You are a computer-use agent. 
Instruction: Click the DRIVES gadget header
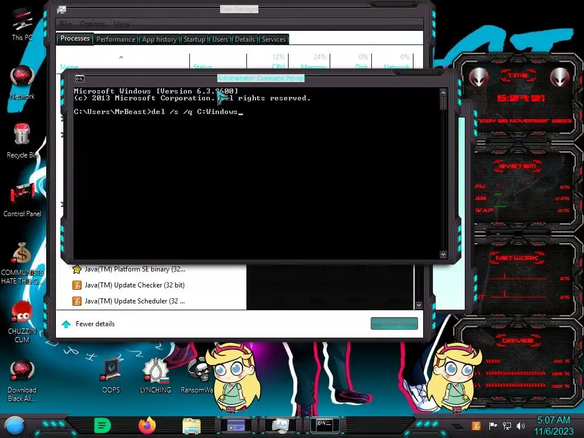[x=517, y=340]
